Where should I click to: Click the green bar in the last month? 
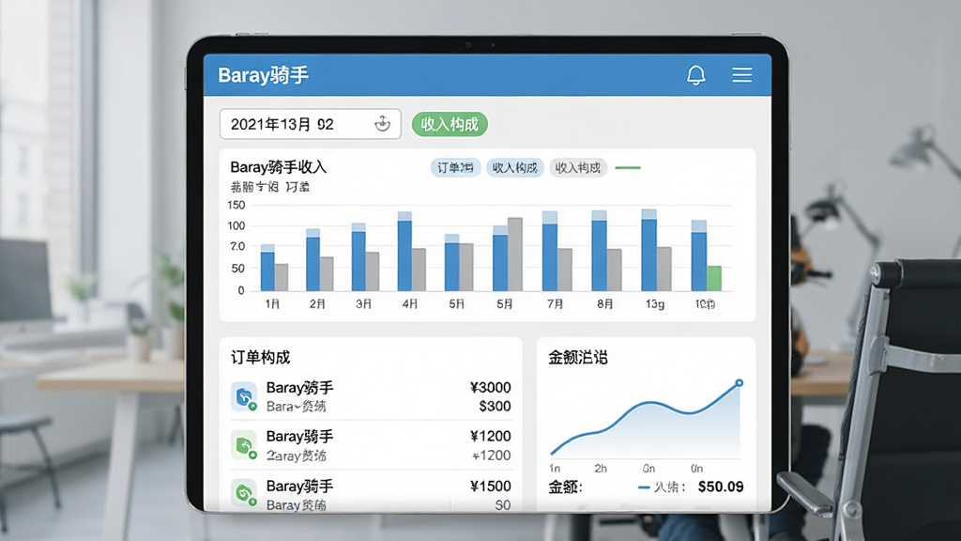(x=714, y=278)
